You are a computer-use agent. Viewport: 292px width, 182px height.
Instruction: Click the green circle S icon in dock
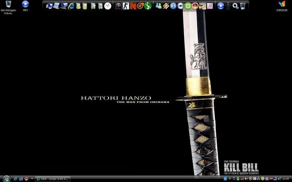point(148,6)
